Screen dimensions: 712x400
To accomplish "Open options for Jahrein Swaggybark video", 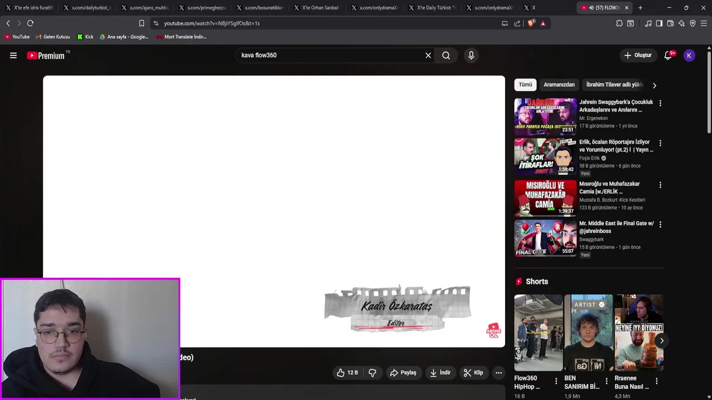I will click(x=660, y=103).
